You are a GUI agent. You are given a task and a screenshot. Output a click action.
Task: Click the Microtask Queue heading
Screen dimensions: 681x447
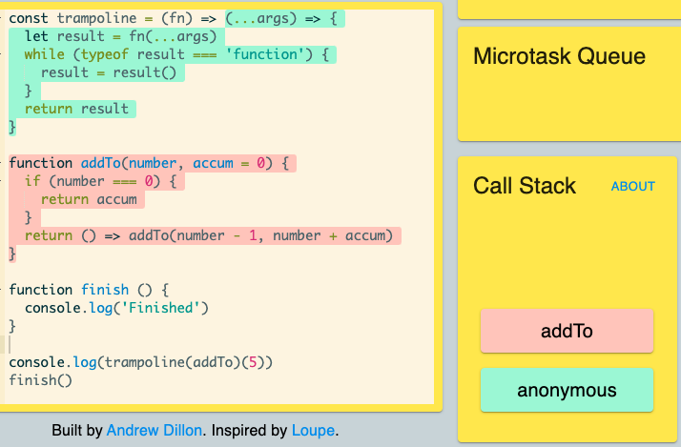point(559,56)
